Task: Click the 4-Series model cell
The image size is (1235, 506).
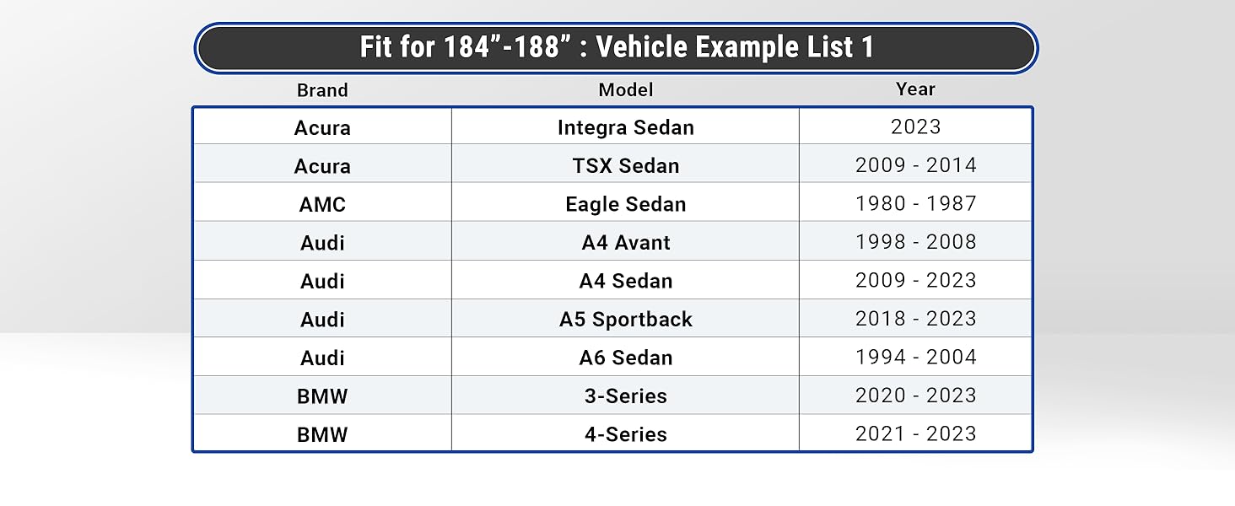Action: click(x=626, y=433)
